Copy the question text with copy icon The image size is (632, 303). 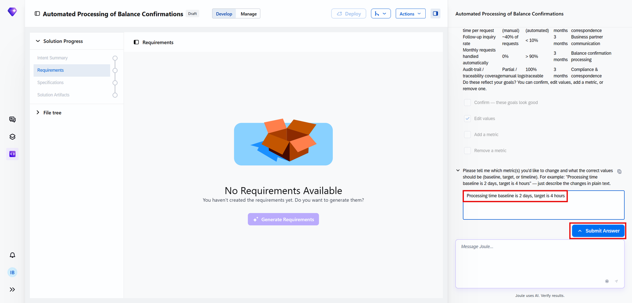(x=619, y=171)
